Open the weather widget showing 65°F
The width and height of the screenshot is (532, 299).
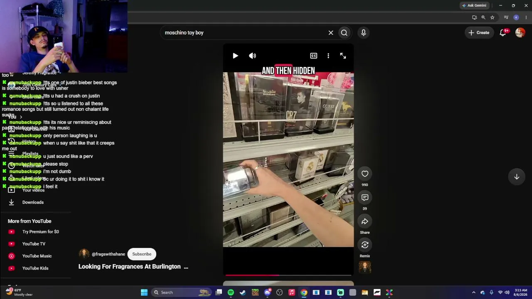[x=19, y=292]
